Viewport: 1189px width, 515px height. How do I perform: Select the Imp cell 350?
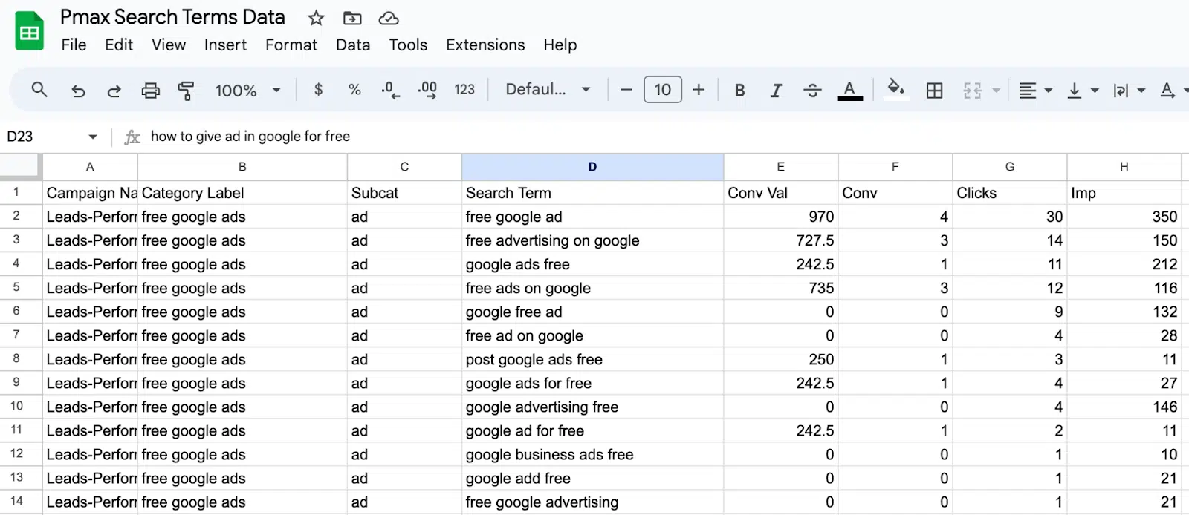pyautogui.click(x=1124, y=217)
